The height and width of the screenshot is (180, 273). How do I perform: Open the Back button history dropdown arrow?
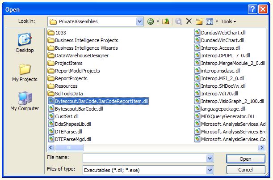point(158,21)
